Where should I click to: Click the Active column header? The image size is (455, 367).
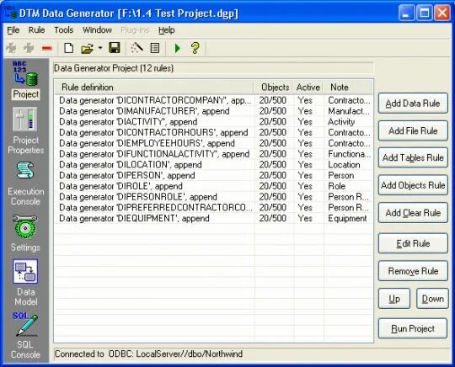tap(308, 88)
